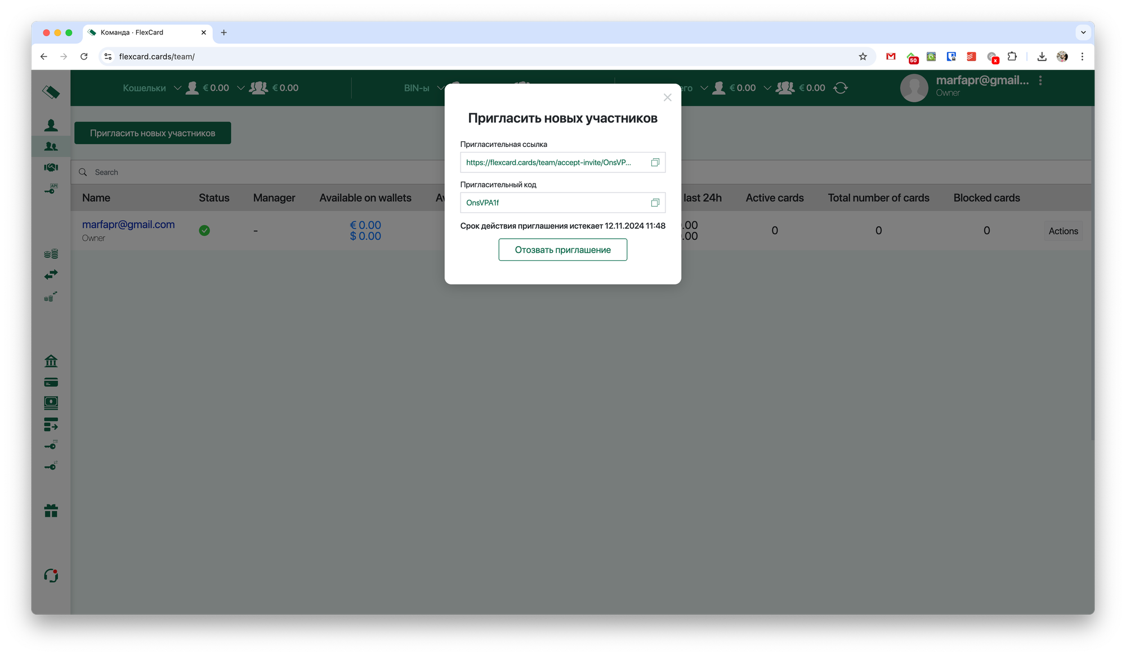Copy the invitation link with the copy icon

click(x=655, y=162)
